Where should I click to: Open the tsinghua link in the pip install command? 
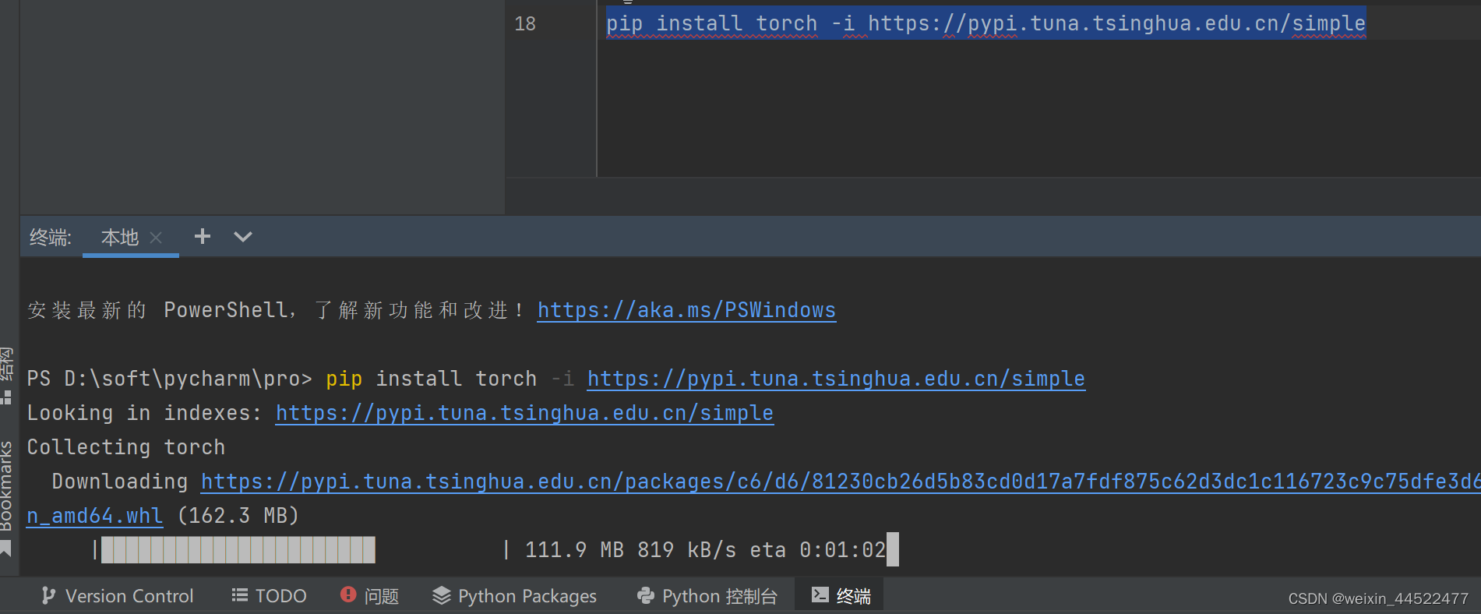coord(836,379)
